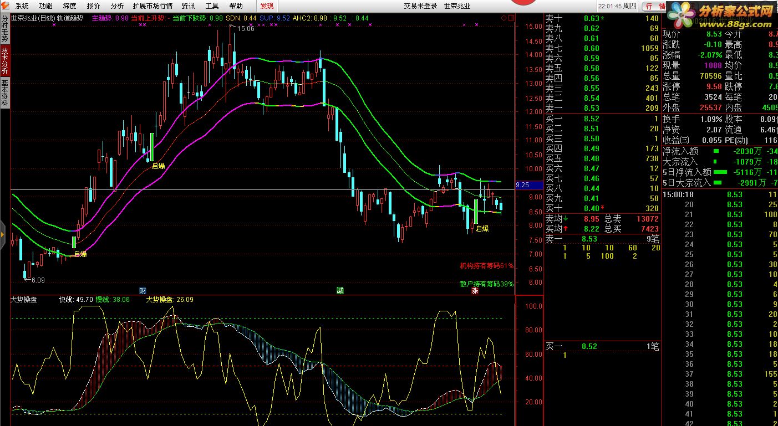Click the 慢线 38.06 indicator value
Image resolution: width=778 pixels, height=426 pixels.
tap(113, 300)
